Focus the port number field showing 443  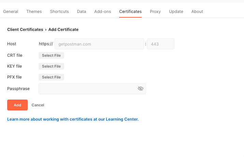click(161, 44)
